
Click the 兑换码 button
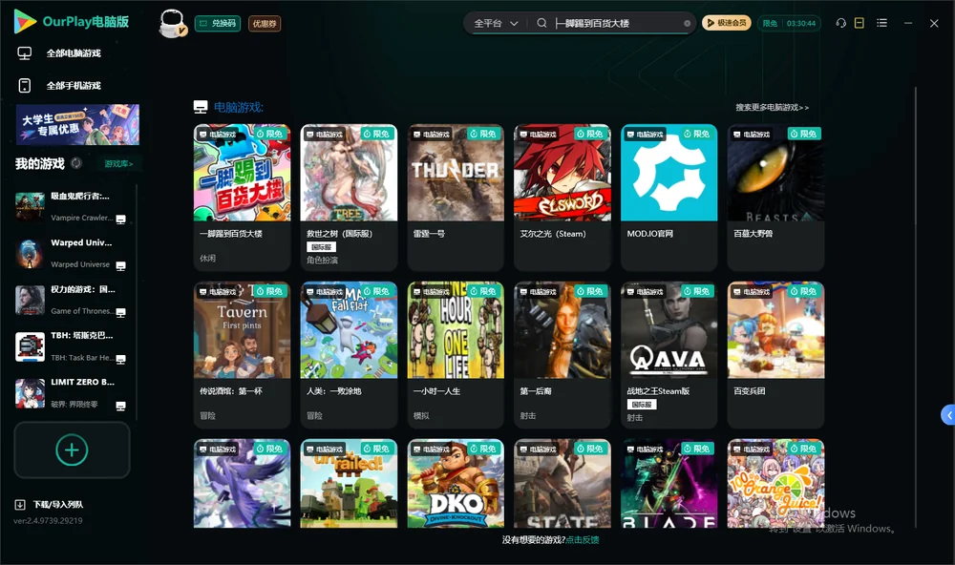point(218,24)
